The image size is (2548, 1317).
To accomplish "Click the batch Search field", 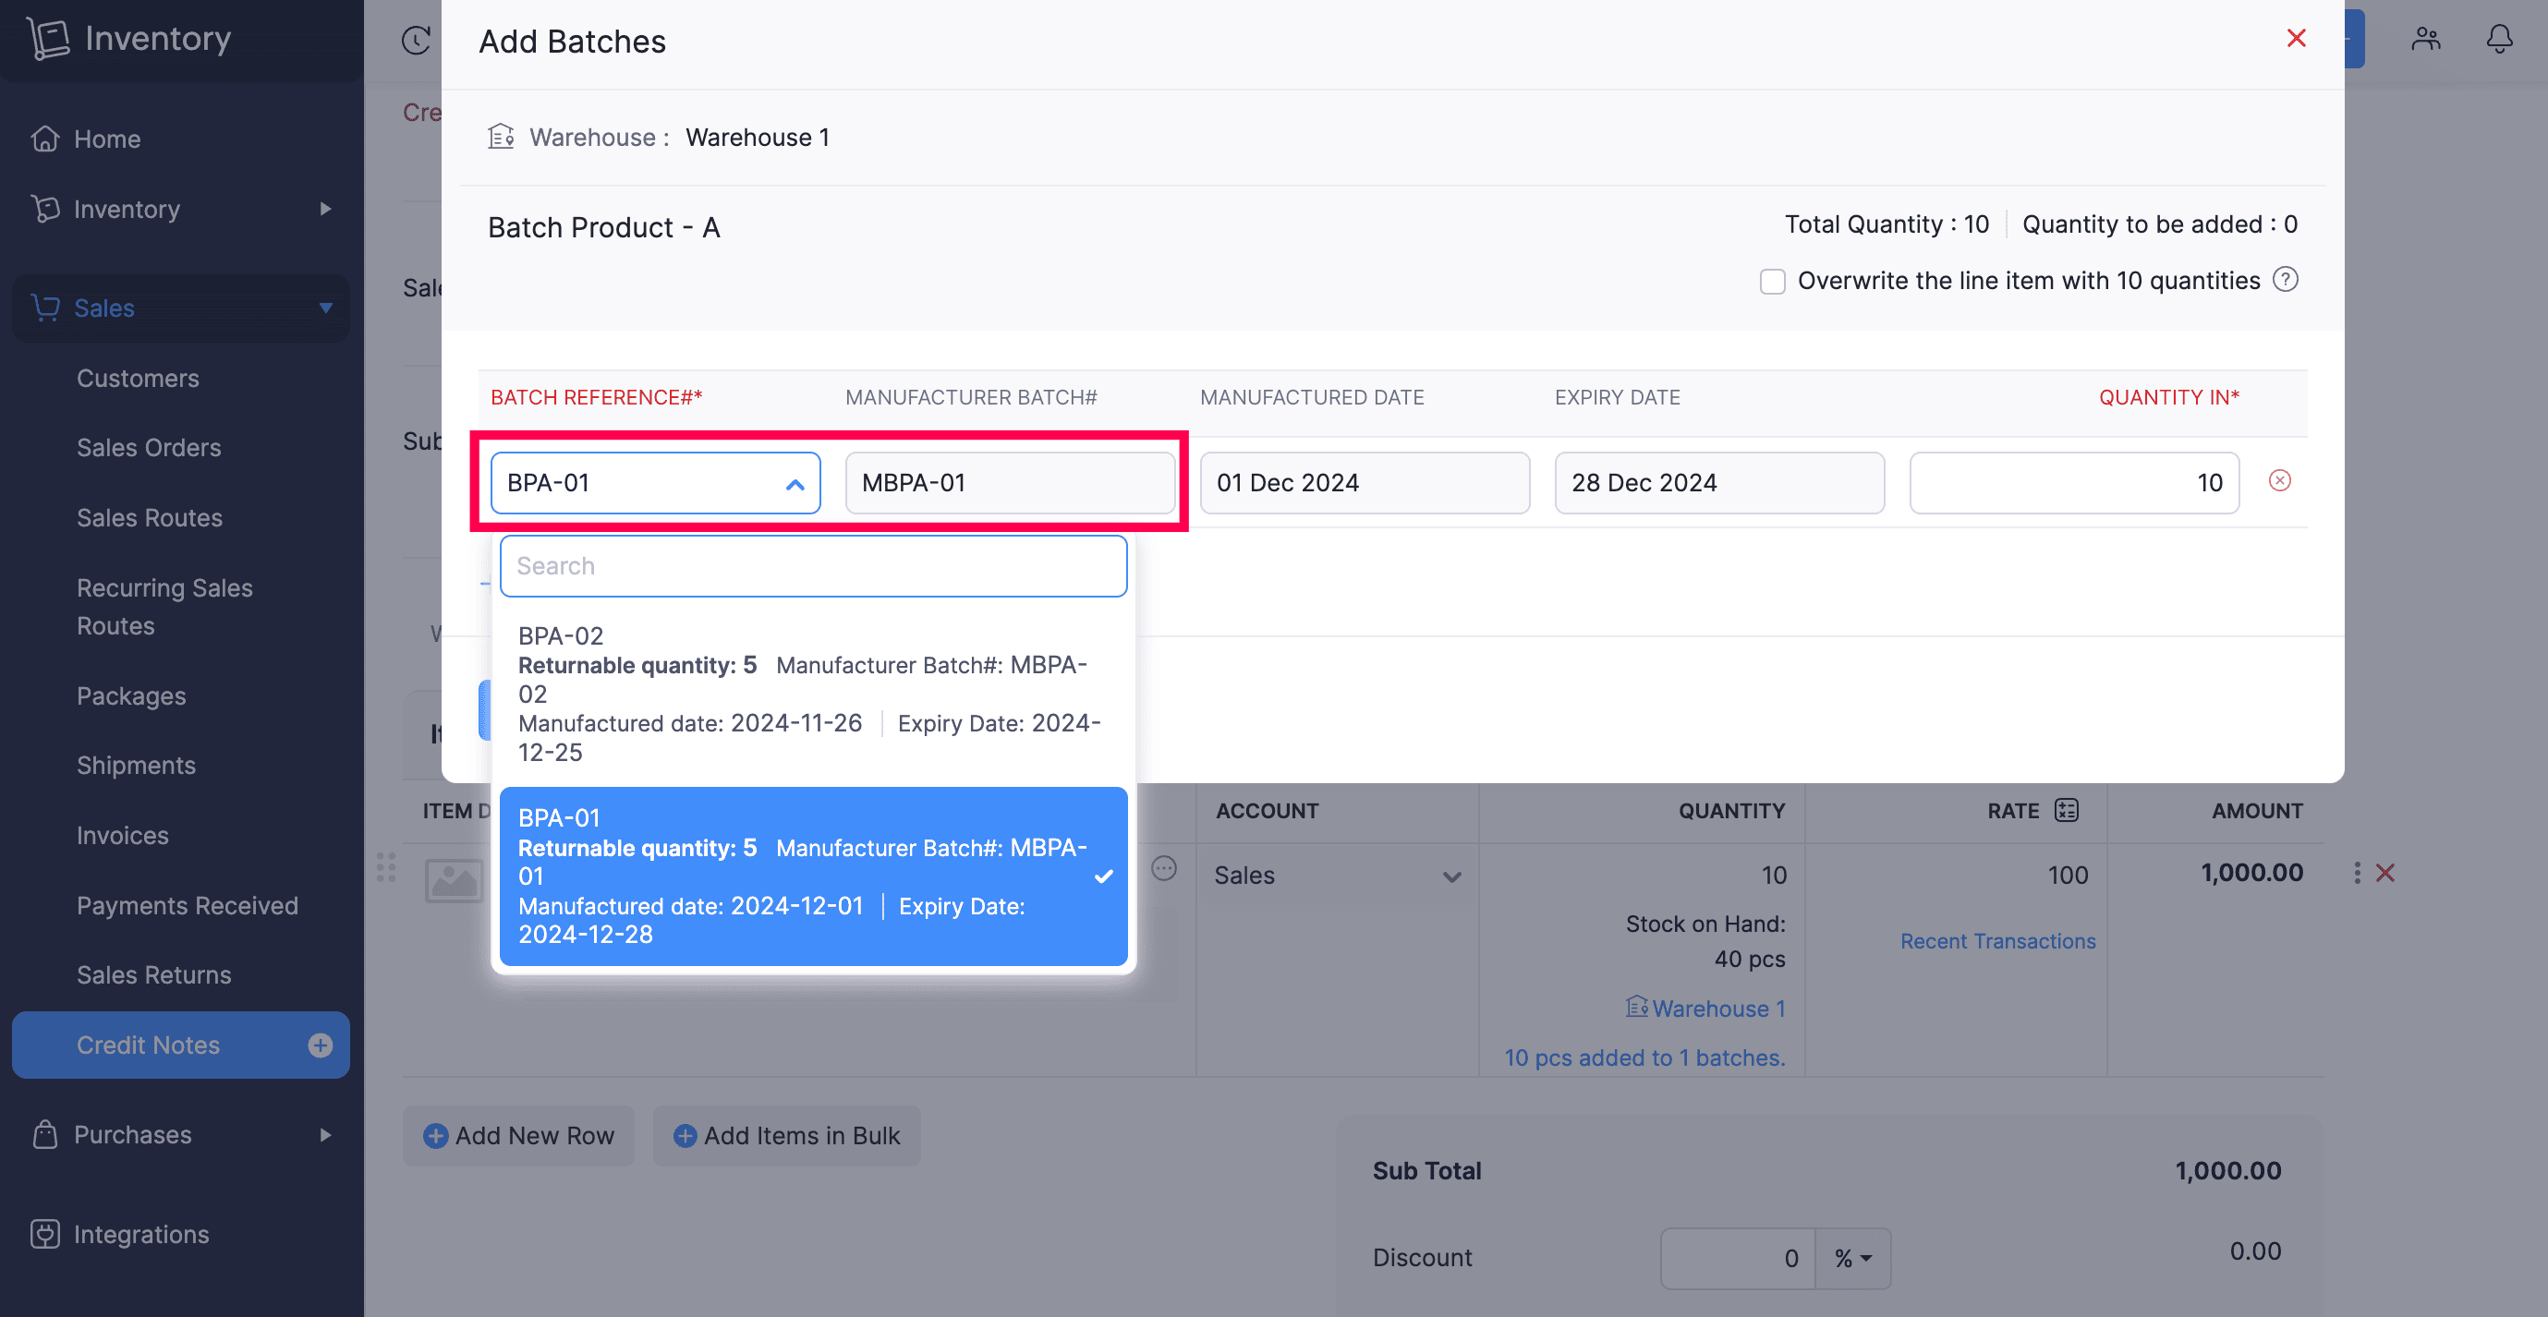I will (x=812, y=566).
